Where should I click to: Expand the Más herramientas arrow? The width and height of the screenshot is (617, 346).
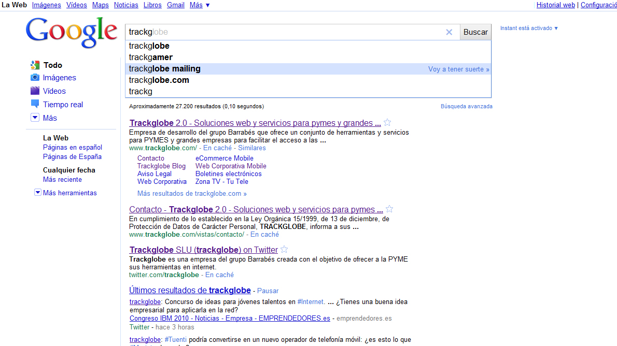tap(38, 192)
